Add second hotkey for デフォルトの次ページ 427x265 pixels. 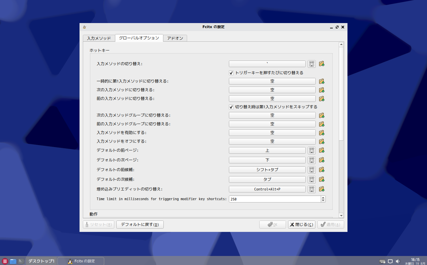coord(322,160)
